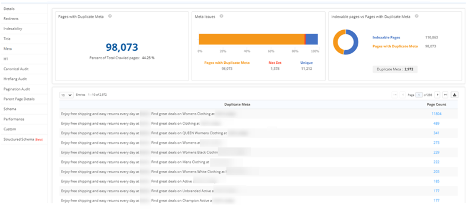
Task: Click the page number input field
Action: point(419,95)
